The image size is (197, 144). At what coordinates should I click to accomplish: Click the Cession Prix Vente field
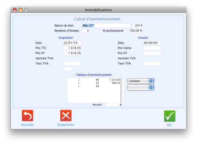click(x=152, y=48)
